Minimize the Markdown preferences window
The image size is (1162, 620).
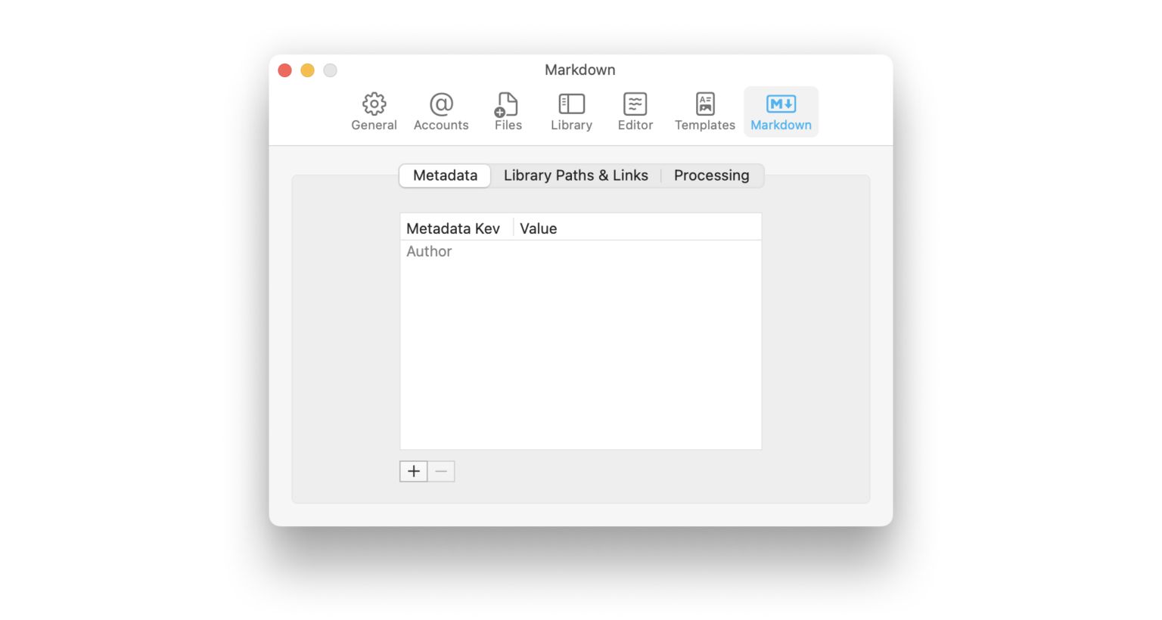(x=307, y=70)
